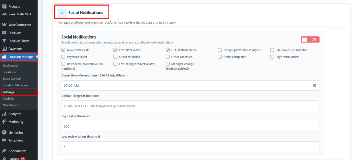Screen dimensions: 353x160
Task: Uncheck New order alerts checkbox
Action: (x=63, y=50)
